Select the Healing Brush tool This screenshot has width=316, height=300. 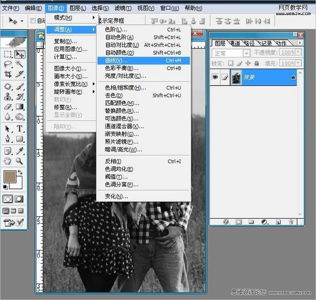[8, 87]
